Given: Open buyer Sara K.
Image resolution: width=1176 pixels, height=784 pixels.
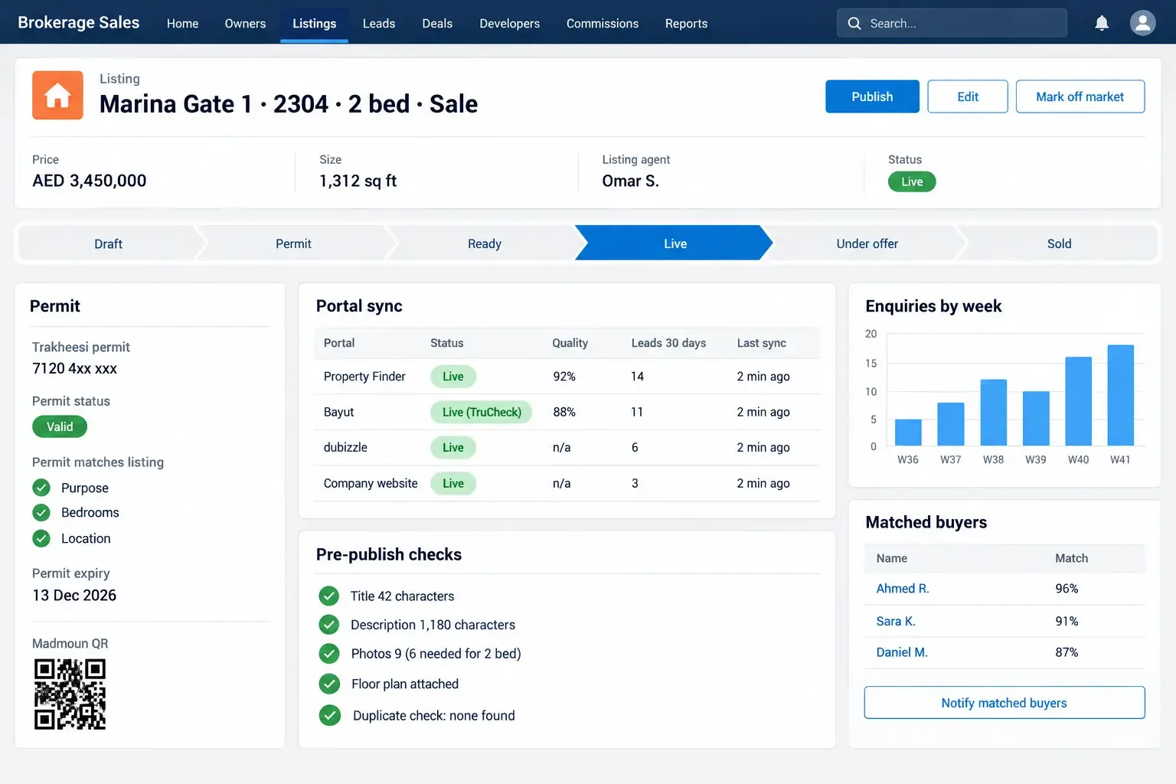Looking at the screenshot, I should click(896, 621).
